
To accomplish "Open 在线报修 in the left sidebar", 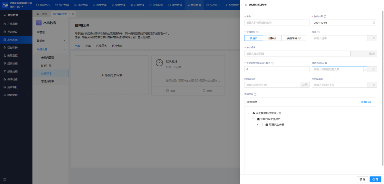I will coord(16,24).
